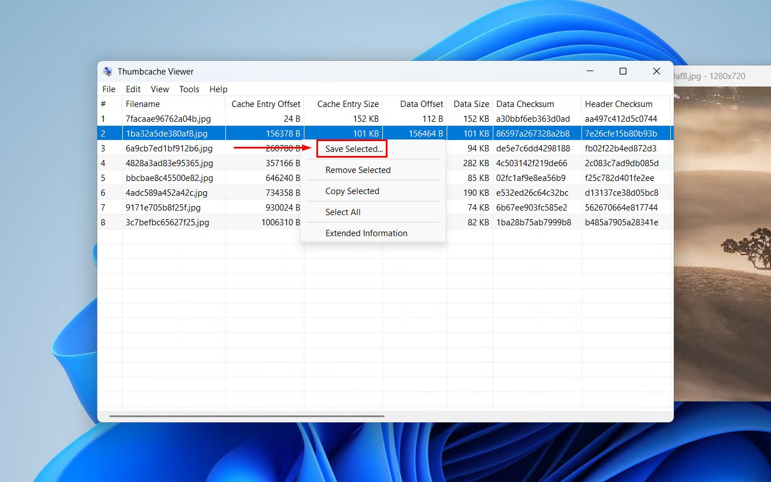Click the Thumbcache Viewer app icon in title bar
Viewport: 771px width, 482px height.
point(108,72)
